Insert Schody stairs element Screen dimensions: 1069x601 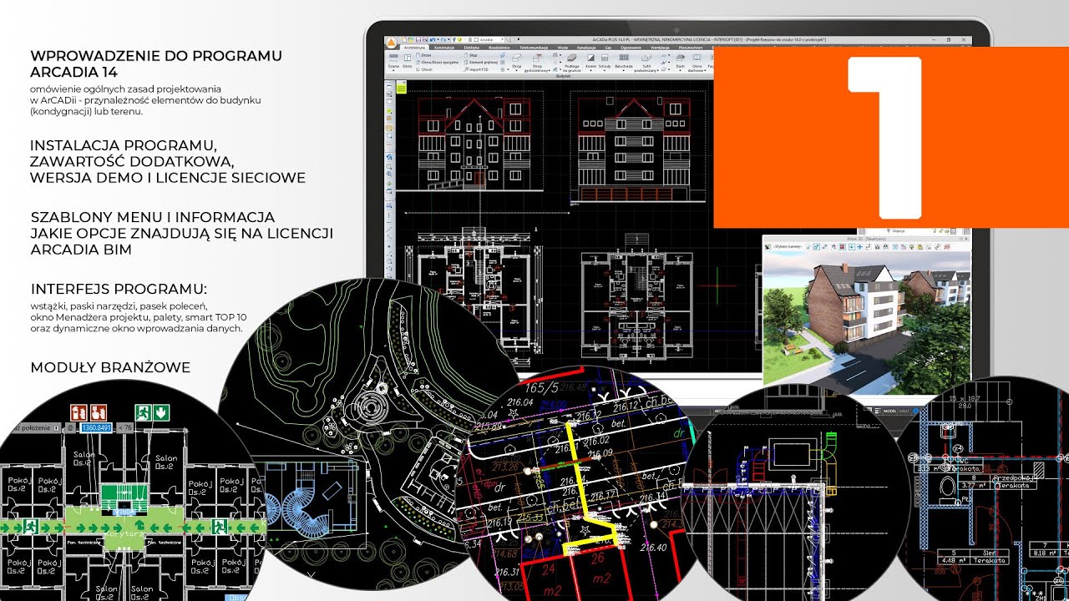point(605,59)
